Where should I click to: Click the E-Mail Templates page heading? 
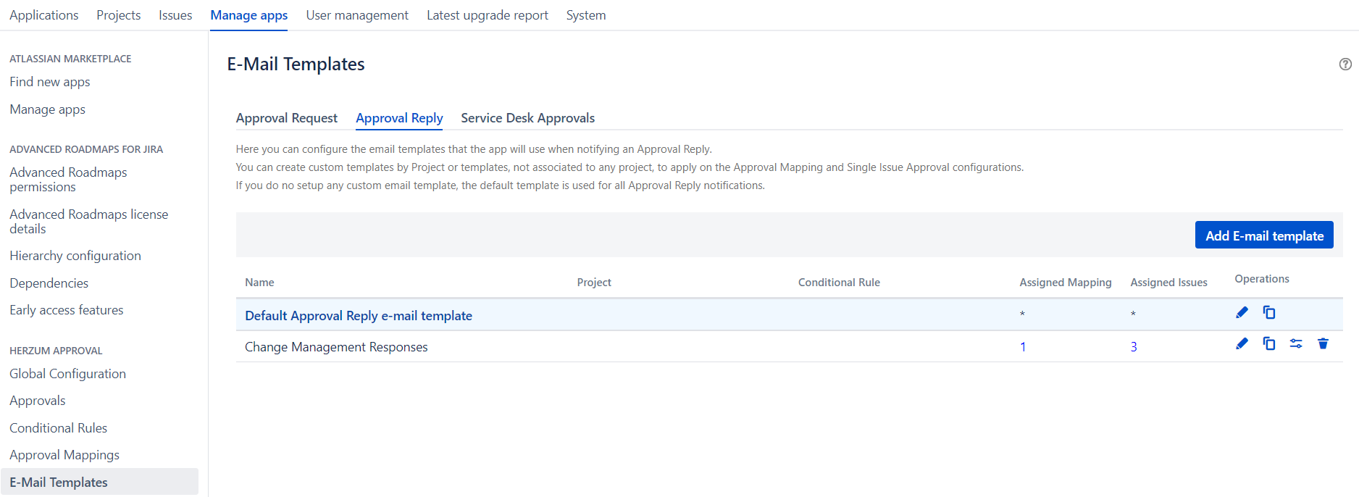[296, 64]
